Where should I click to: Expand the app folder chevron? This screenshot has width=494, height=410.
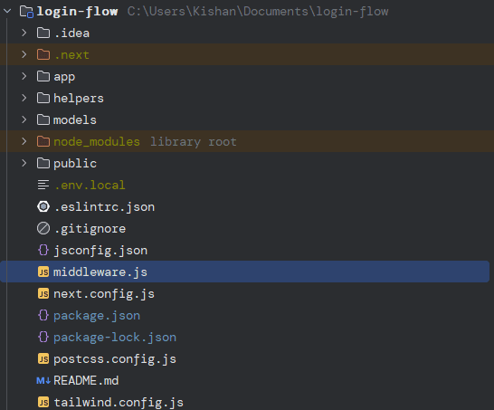click(24, 76)
